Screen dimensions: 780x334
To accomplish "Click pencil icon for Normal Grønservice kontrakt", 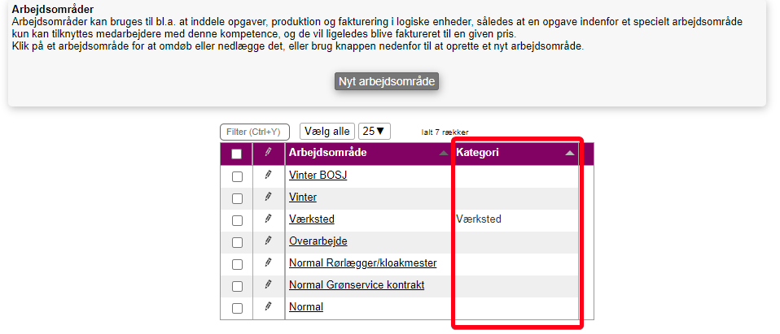I will [x=268, y=284].
